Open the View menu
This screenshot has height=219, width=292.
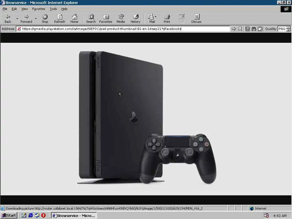click(x=25, y=9)
